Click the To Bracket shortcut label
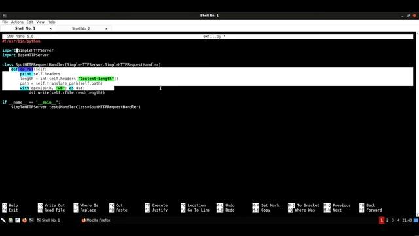The width and height of the screenshot is (419, 236). [x=308, y=205]
